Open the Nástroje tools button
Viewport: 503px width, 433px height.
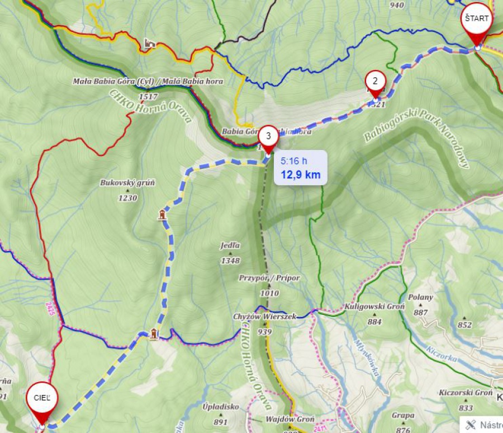[482, 425]
